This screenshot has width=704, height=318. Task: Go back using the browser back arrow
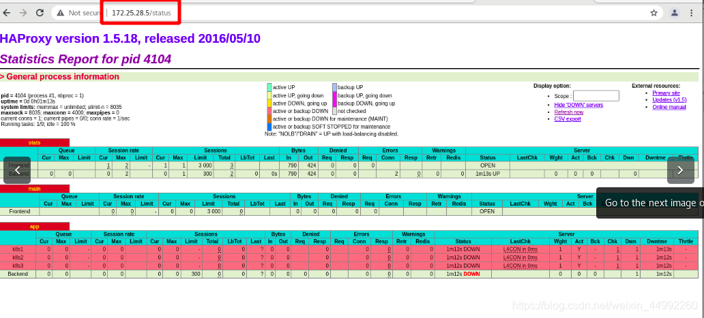6,13
